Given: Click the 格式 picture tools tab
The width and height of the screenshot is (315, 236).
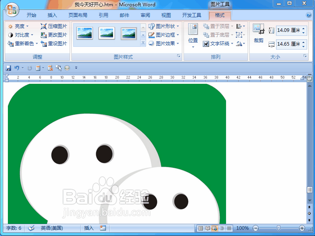Looking at the screenshot, I should [x=220, y=15].
